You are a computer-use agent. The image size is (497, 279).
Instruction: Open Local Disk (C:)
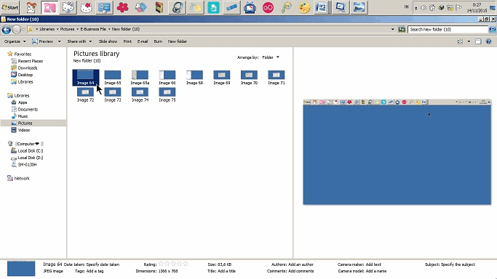point(27,151)
